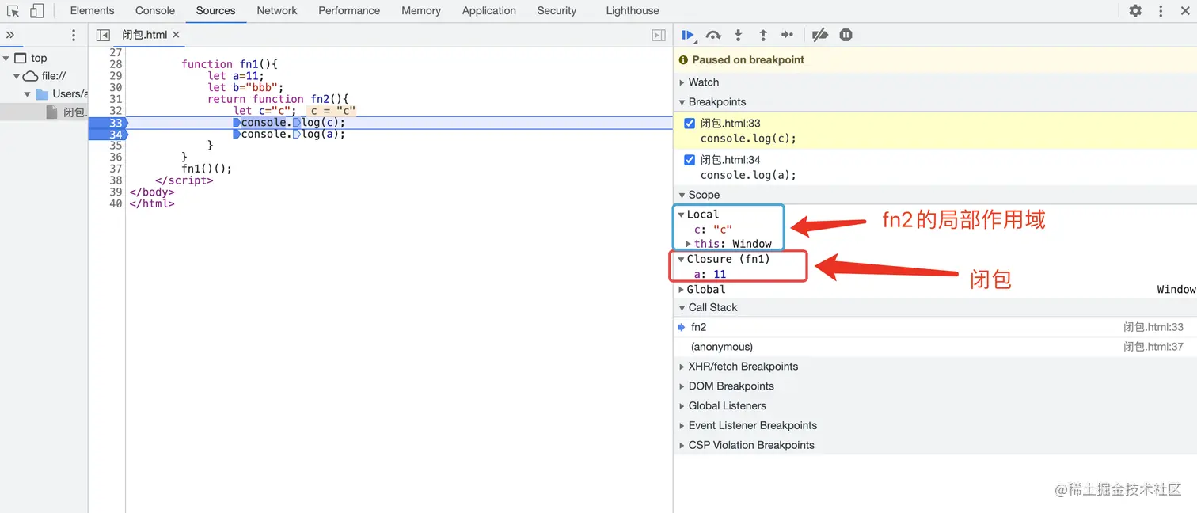This screenshot has height=513, width=1197.
Task: Switch to the Console tab
Action: tap(155, 11)
